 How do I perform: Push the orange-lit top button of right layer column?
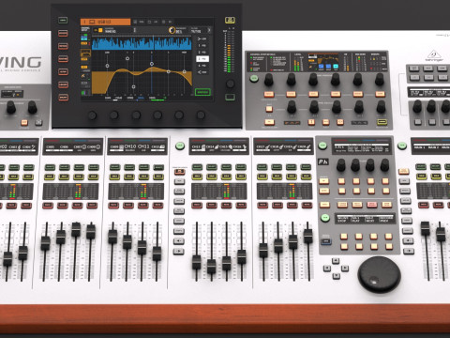pyautogui.click(x=403, y=171)
